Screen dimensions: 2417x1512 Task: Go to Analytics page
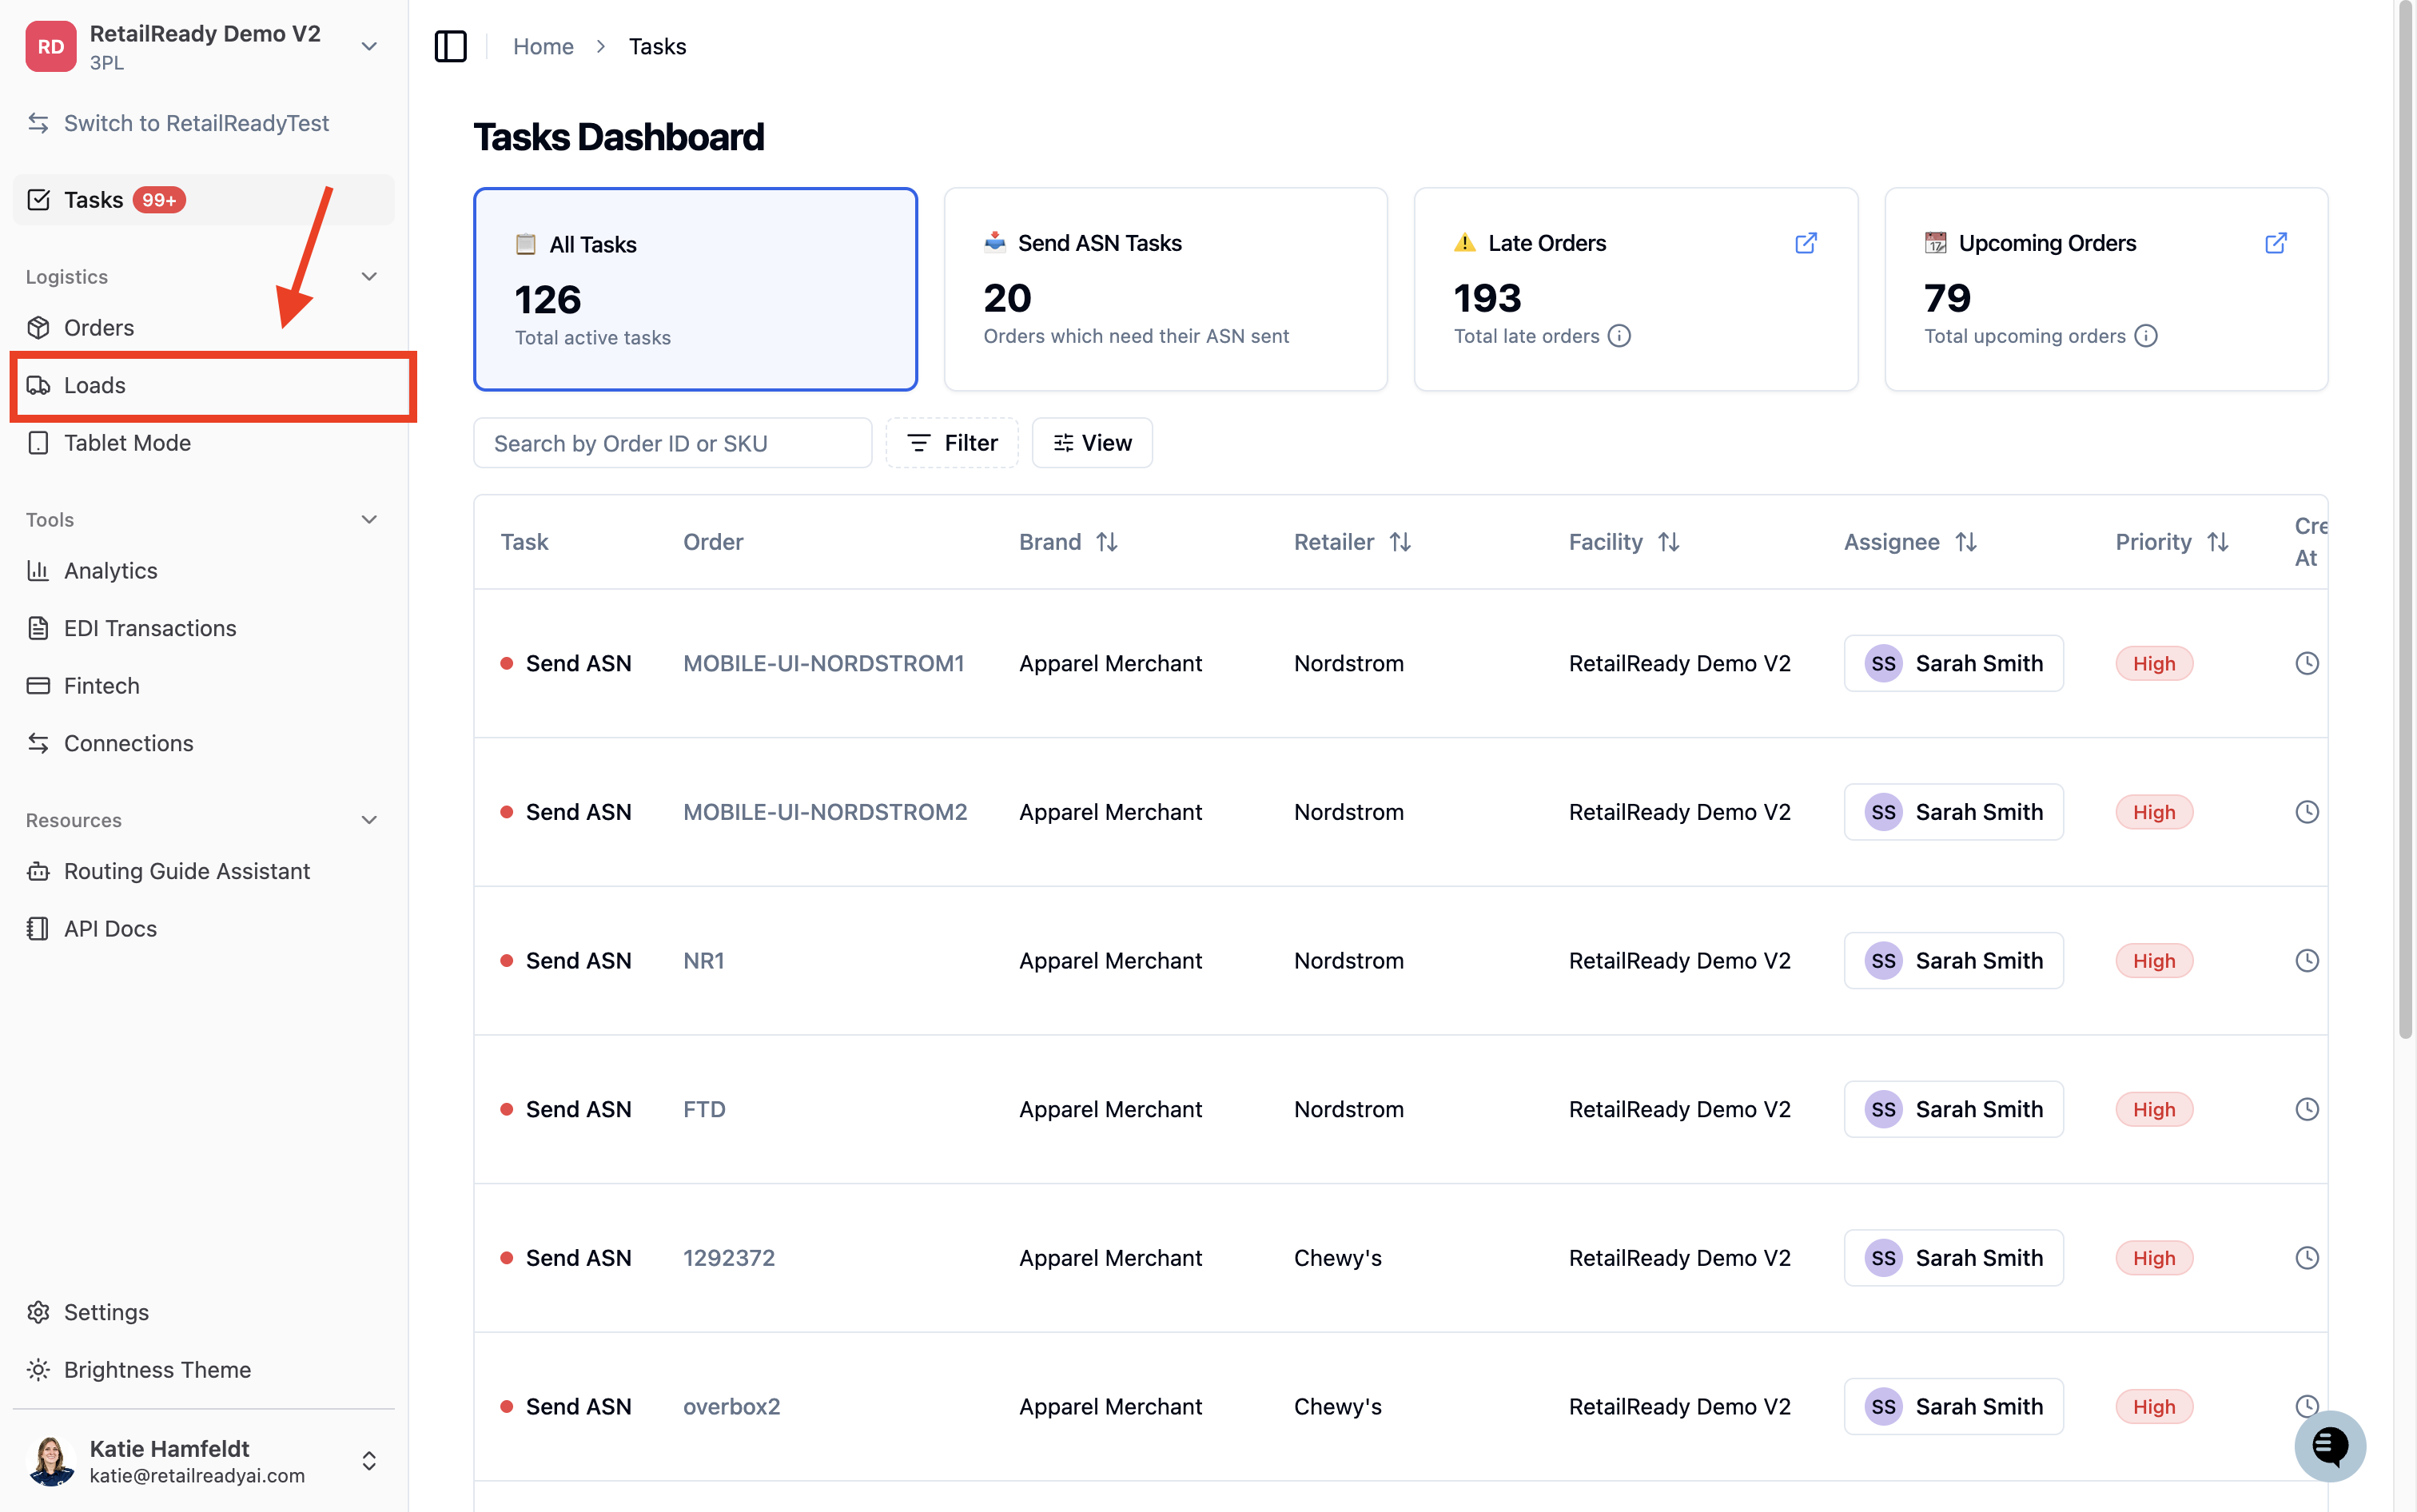[x=204, y=570]
